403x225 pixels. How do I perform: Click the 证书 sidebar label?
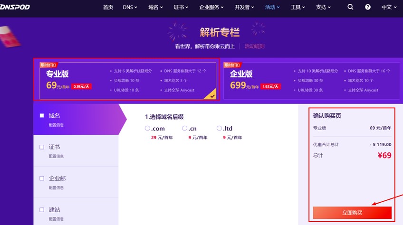[54, 147]
